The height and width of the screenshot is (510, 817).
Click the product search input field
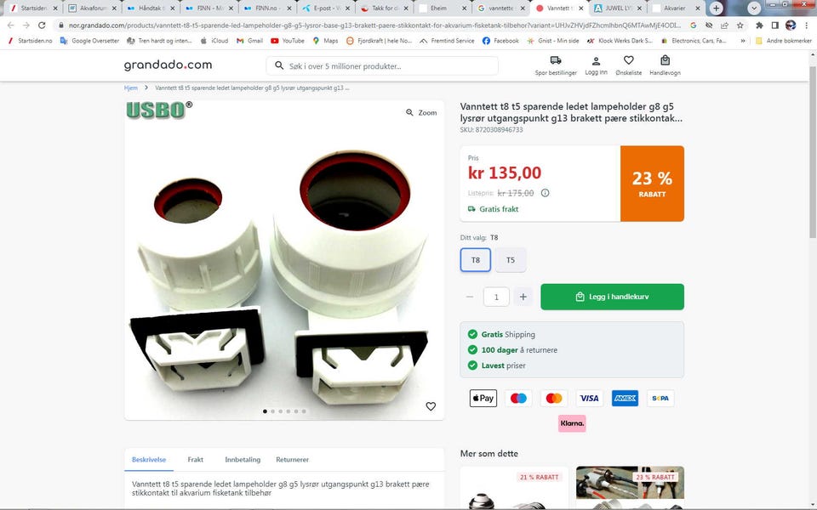click(382, 66)
